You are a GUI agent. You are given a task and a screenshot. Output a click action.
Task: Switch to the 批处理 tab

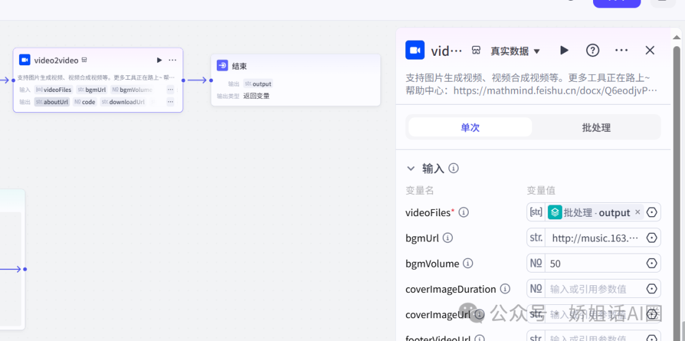pos(596,127)
